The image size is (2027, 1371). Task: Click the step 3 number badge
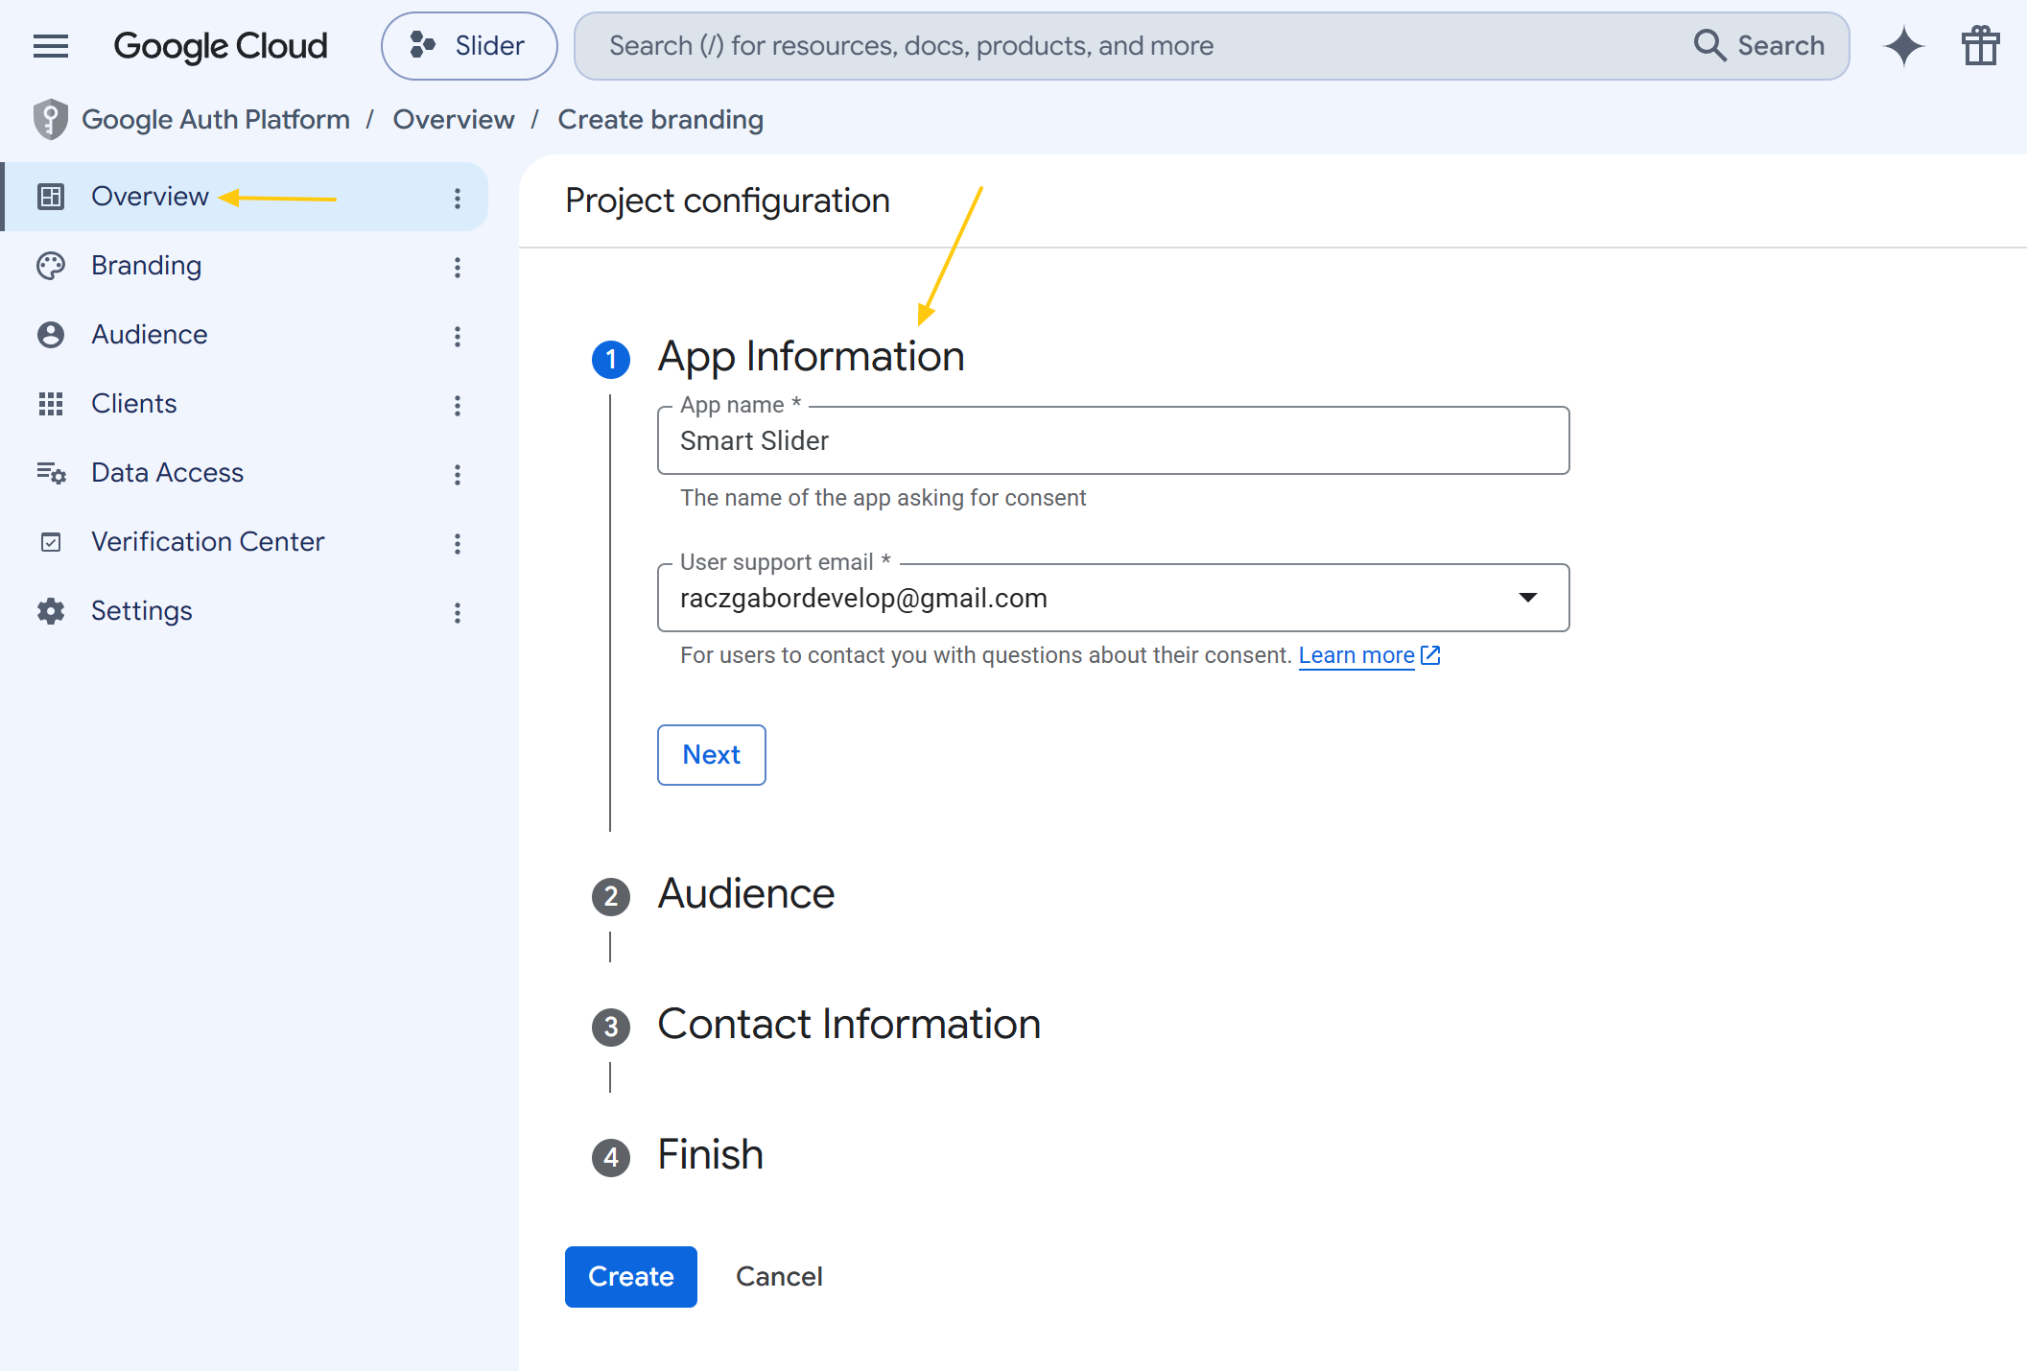[611, 1028]
